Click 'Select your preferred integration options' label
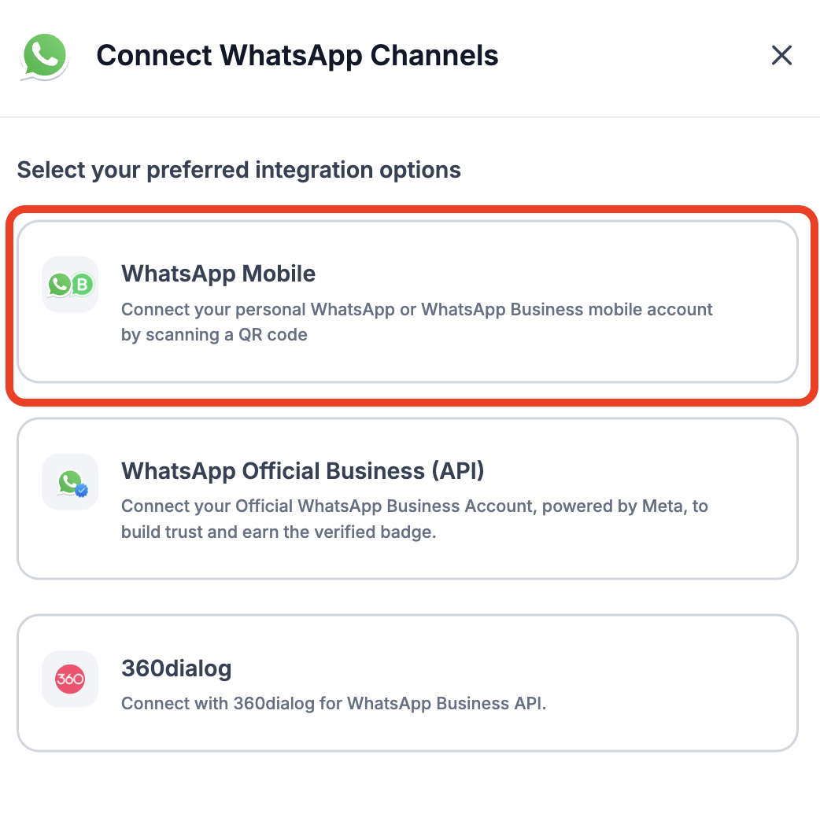This screenshot has height=821, width=820. [x=238, y=170]
